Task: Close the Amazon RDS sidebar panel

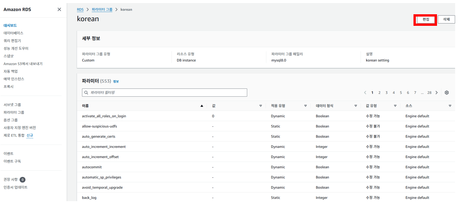Action: 59,9
